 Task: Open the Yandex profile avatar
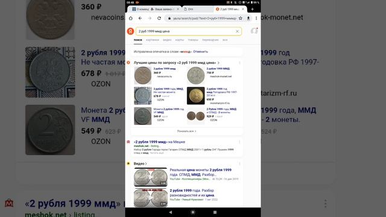(x=254, y=31)
